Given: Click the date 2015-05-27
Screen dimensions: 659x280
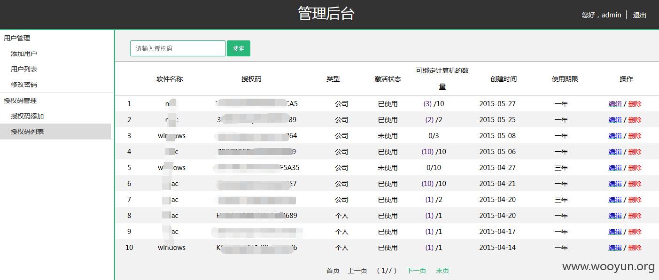Looking at the screenshot, I should coord(497,104).
